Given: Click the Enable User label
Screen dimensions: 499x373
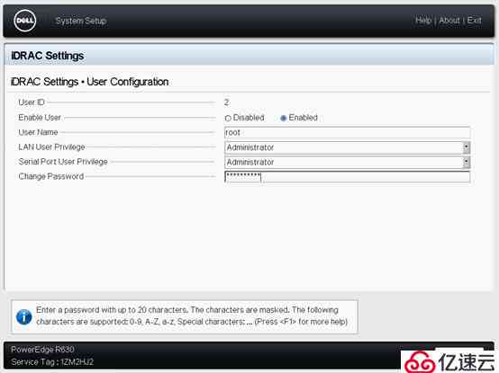Looking at the screenshot, I should point(40,118).
